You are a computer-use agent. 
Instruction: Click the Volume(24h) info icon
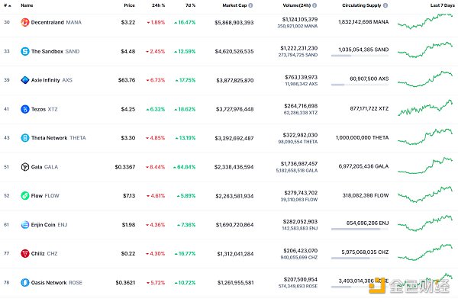point(314,5)
